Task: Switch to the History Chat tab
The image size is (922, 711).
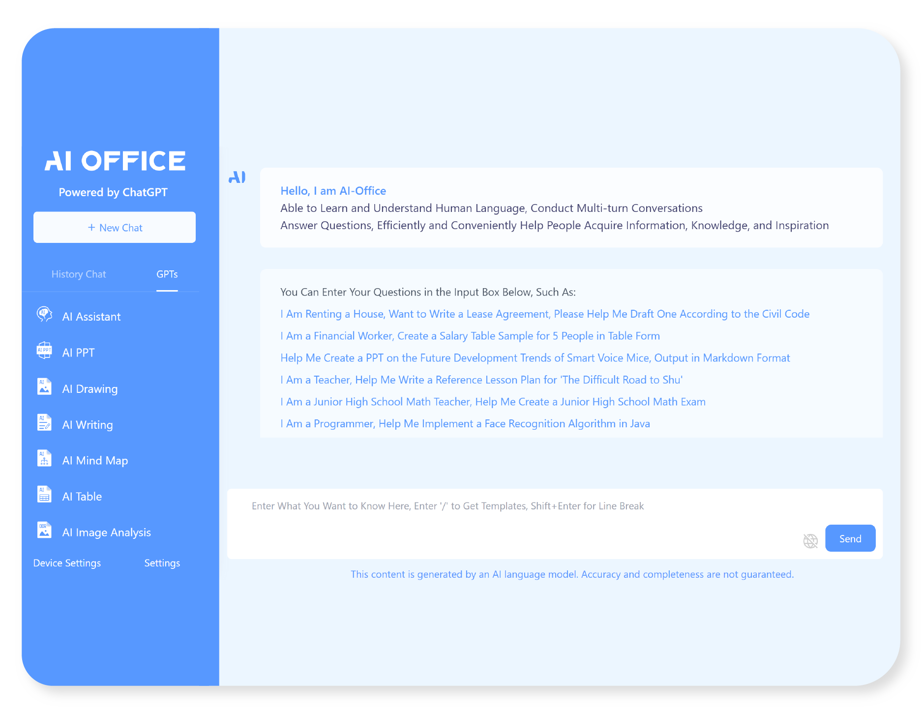Action: tap(79, 274)
